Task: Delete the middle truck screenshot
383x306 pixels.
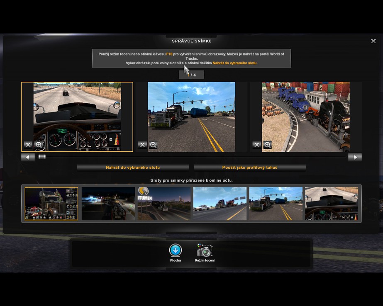Action: (x=142, y=145)
